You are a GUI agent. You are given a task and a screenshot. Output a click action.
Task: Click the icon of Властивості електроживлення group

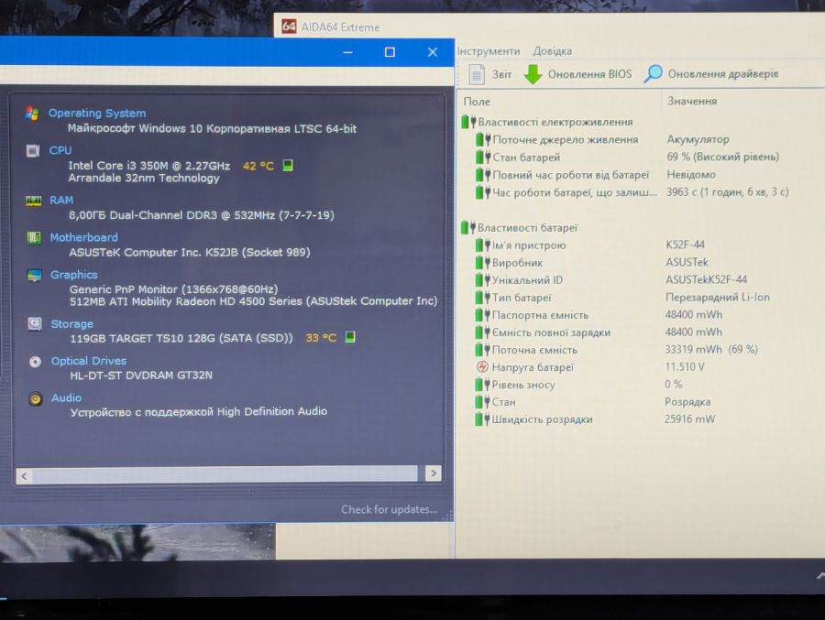[x=468, y=122]
